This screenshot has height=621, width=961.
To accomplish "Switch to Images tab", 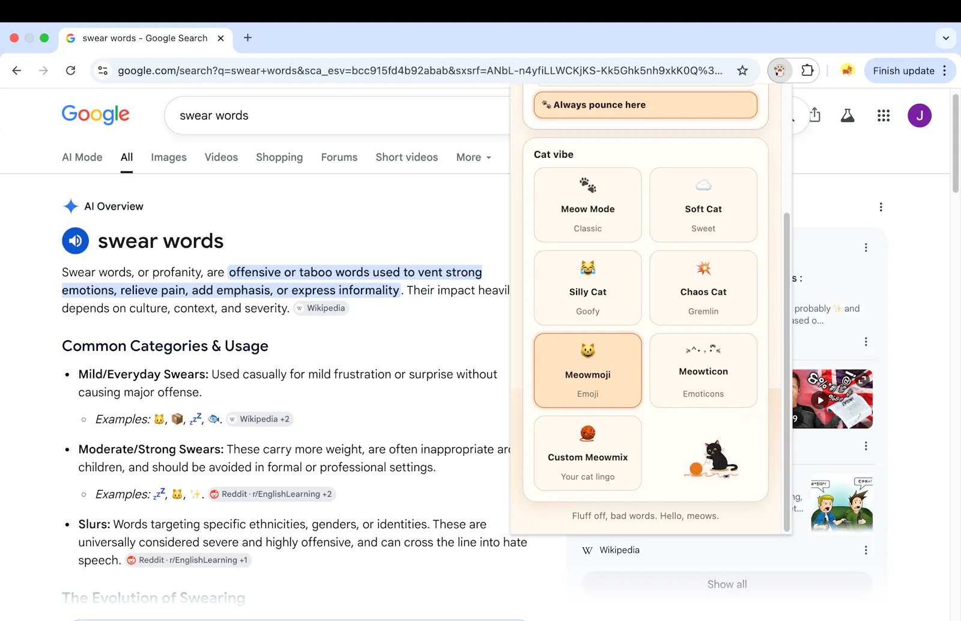I will click(169, 157).
